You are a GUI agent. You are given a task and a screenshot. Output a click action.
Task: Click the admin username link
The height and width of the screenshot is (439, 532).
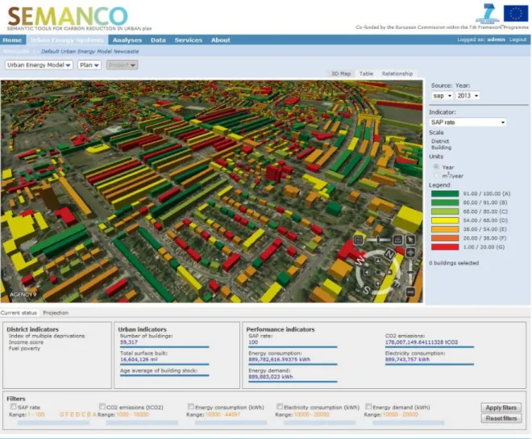(496, 40)
